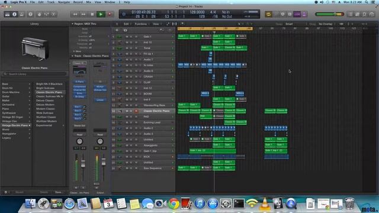Open the Note Pad icon at top right
This screenshot has height=213, width=379.
[358, 14]
